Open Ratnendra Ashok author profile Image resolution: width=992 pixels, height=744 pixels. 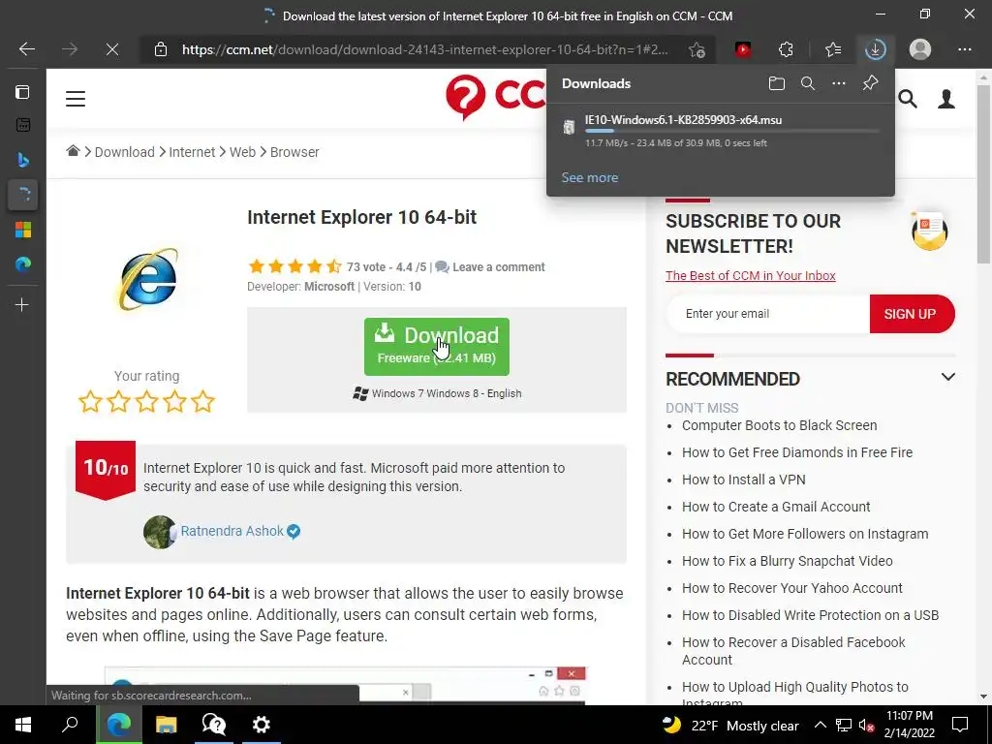tap(232, 531)
